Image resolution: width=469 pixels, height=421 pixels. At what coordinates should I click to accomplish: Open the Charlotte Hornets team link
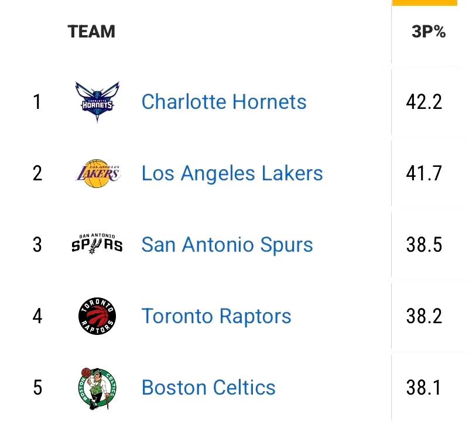(x=224, y=102)
